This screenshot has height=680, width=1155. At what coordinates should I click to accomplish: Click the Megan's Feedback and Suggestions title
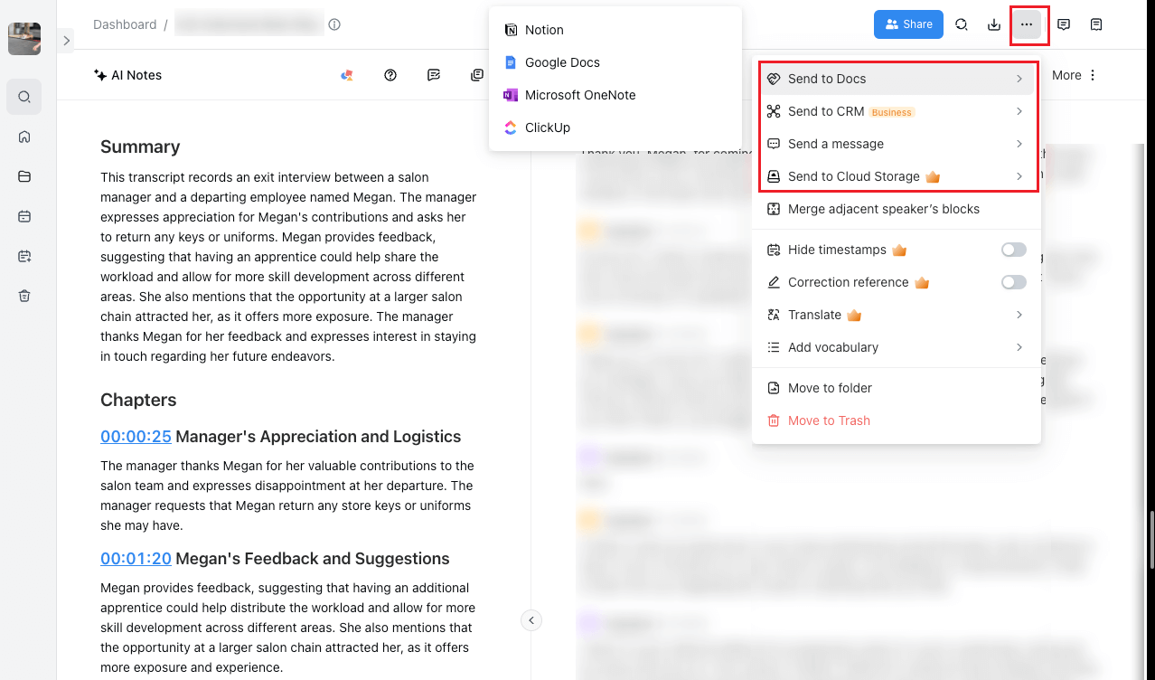313,559
